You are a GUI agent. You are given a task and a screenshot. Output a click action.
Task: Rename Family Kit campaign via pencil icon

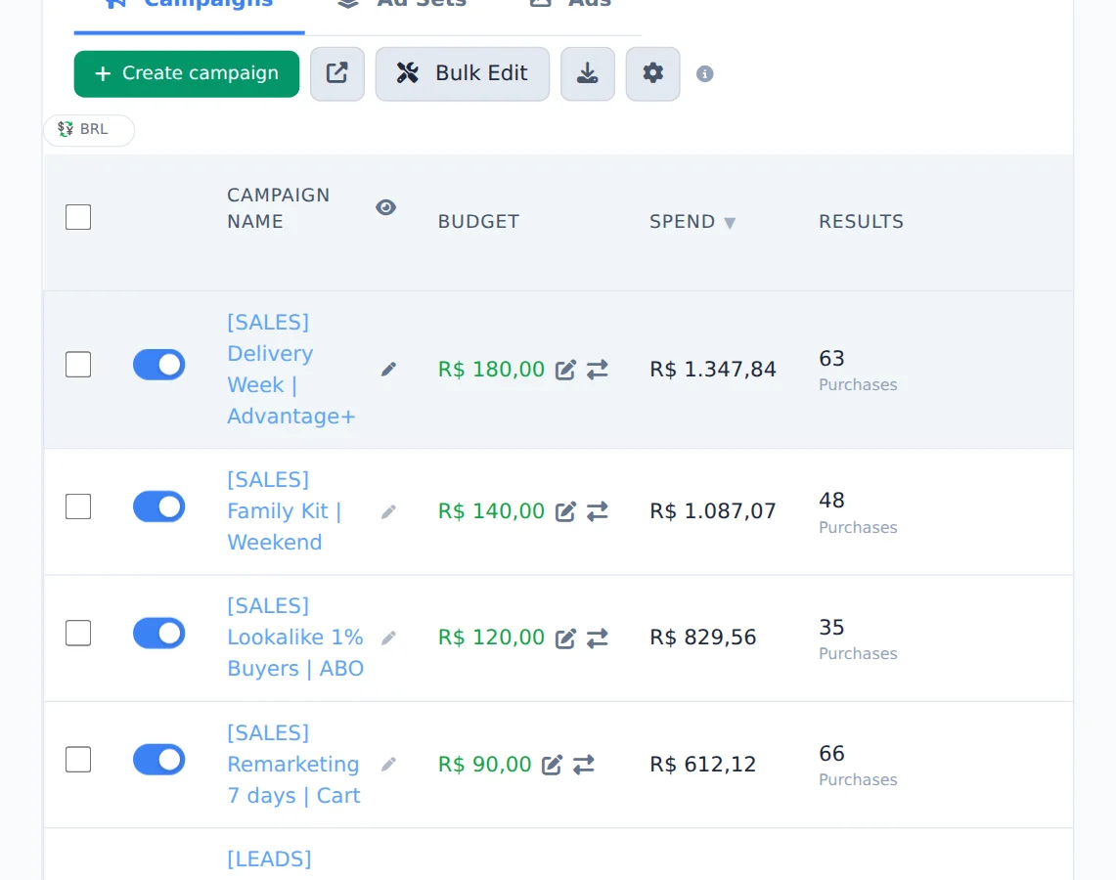coord(388,511)
